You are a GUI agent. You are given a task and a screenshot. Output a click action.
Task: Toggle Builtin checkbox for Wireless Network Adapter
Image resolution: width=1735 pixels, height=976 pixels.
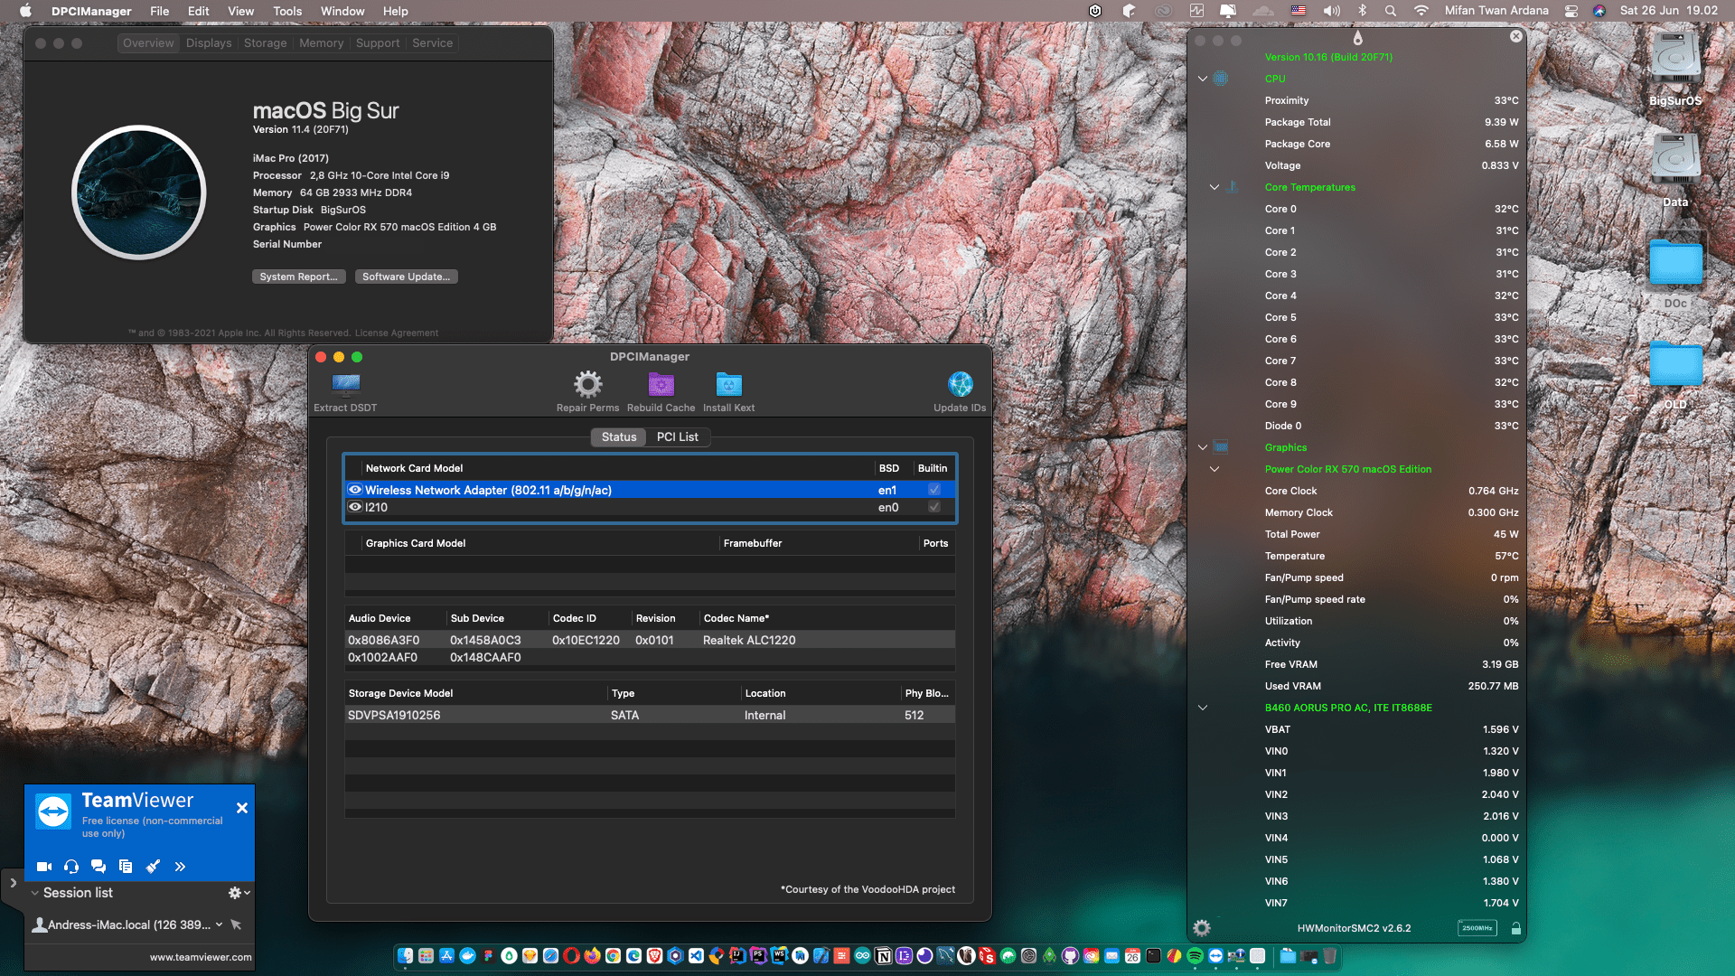[x=934, y=490]
